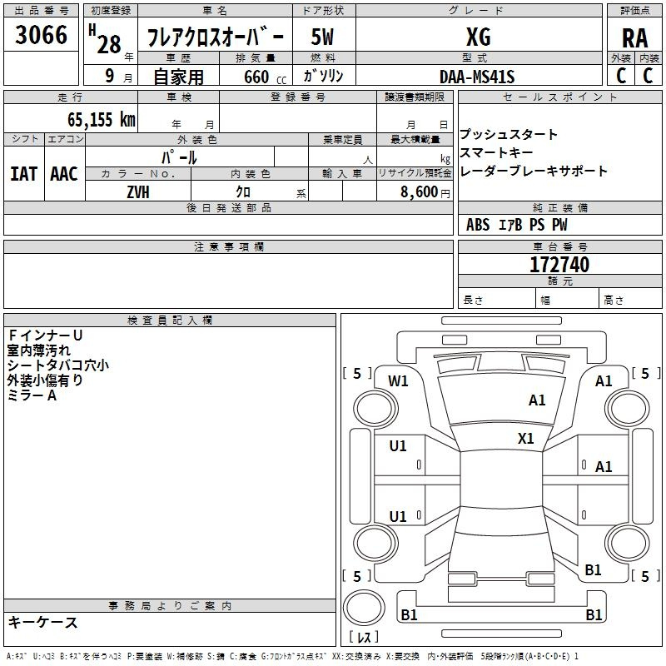Click the A1 mark on the hood
The height and width of the screenshot is (666, 666).
tap(537, 400)
